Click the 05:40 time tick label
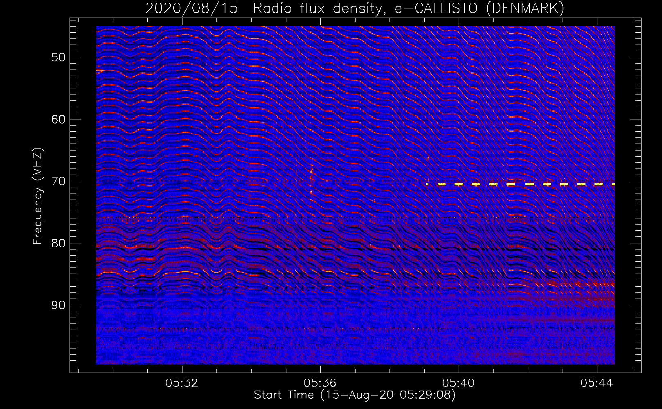Screen dimensions: 662x409 coord(458,383)
